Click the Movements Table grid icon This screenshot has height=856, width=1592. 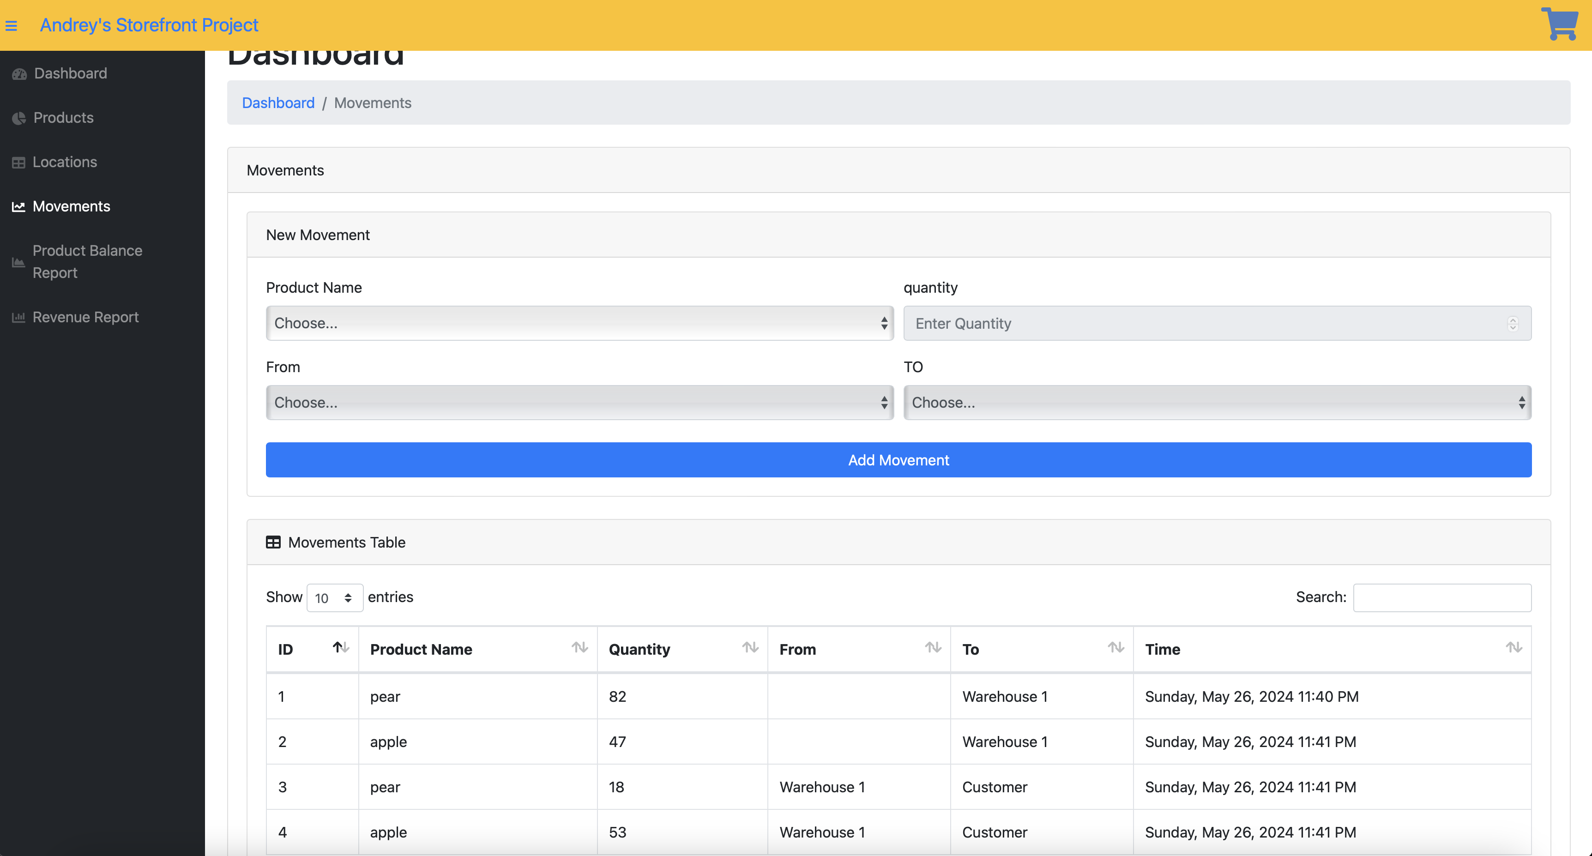pyautogui.click(x=273, y=542)
